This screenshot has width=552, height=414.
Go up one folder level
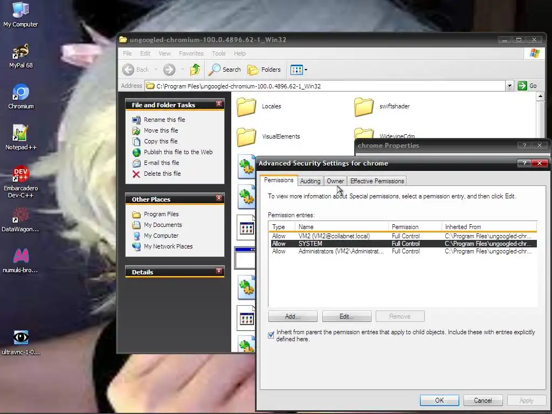[195, 70]
